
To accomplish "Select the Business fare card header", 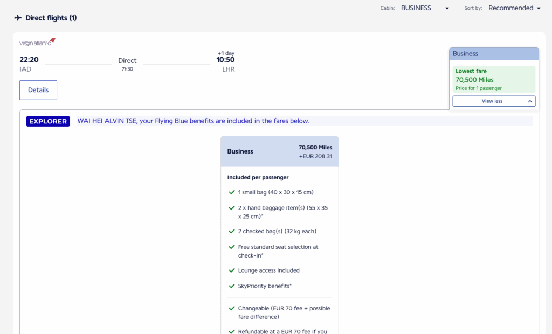I will pos(279,151).
